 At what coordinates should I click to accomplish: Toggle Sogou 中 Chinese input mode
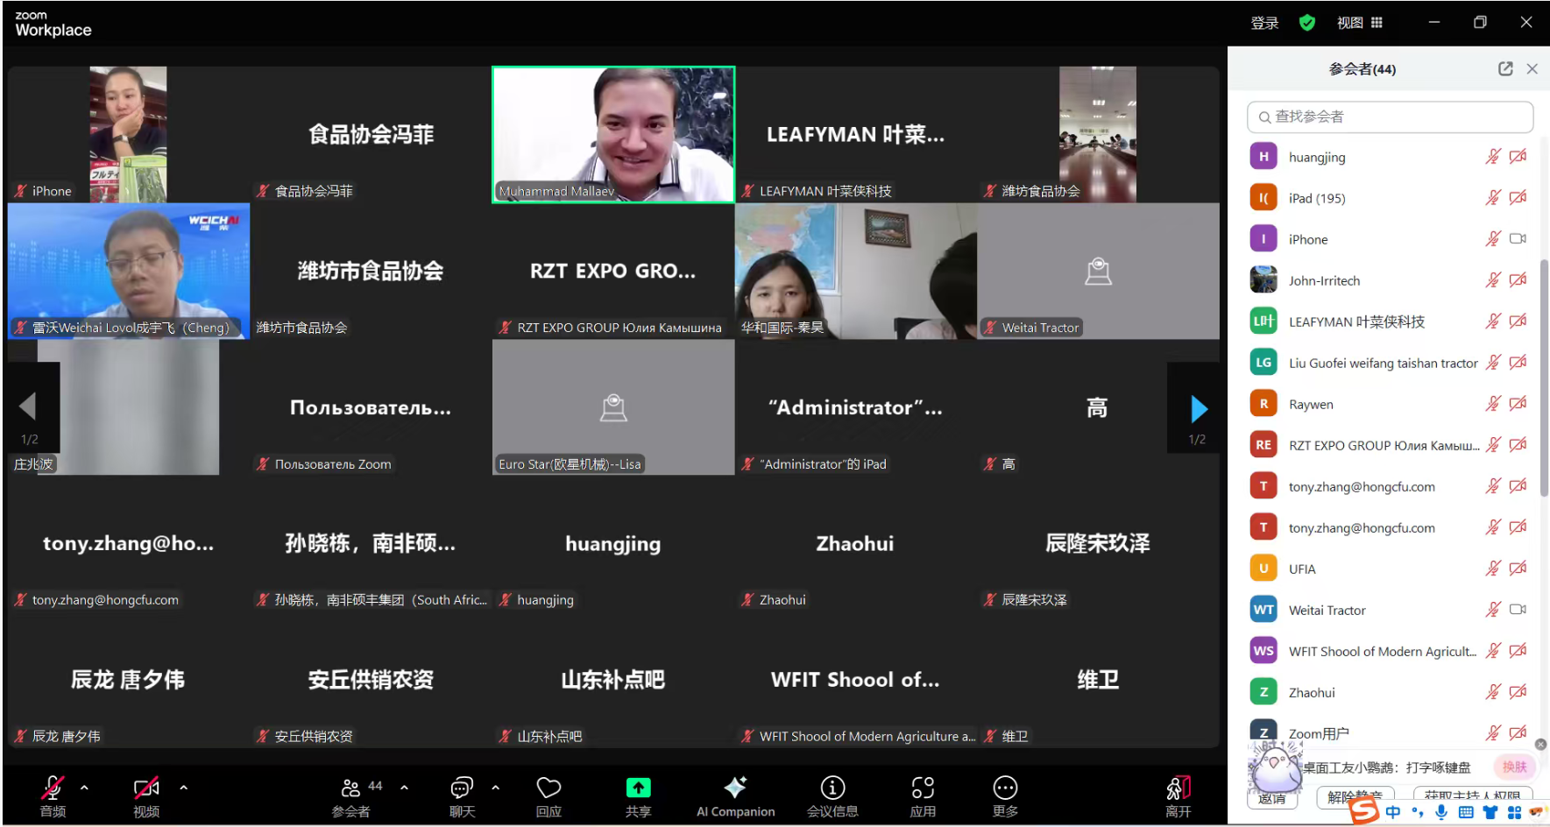tap(1393, 812)
